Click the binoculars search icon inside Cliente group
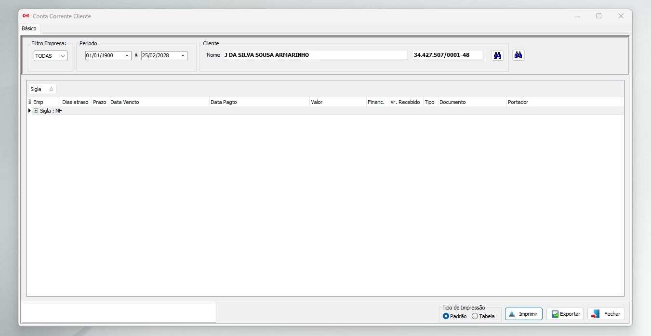The image size is (651, 336). click(497, 55)
